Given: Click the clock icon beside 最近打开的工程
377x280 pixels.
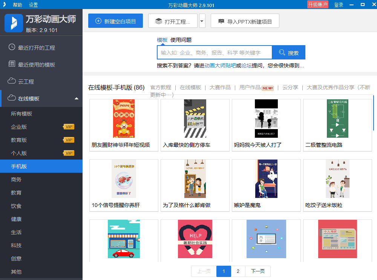Looking at the screenshot, I should [11, 47].
